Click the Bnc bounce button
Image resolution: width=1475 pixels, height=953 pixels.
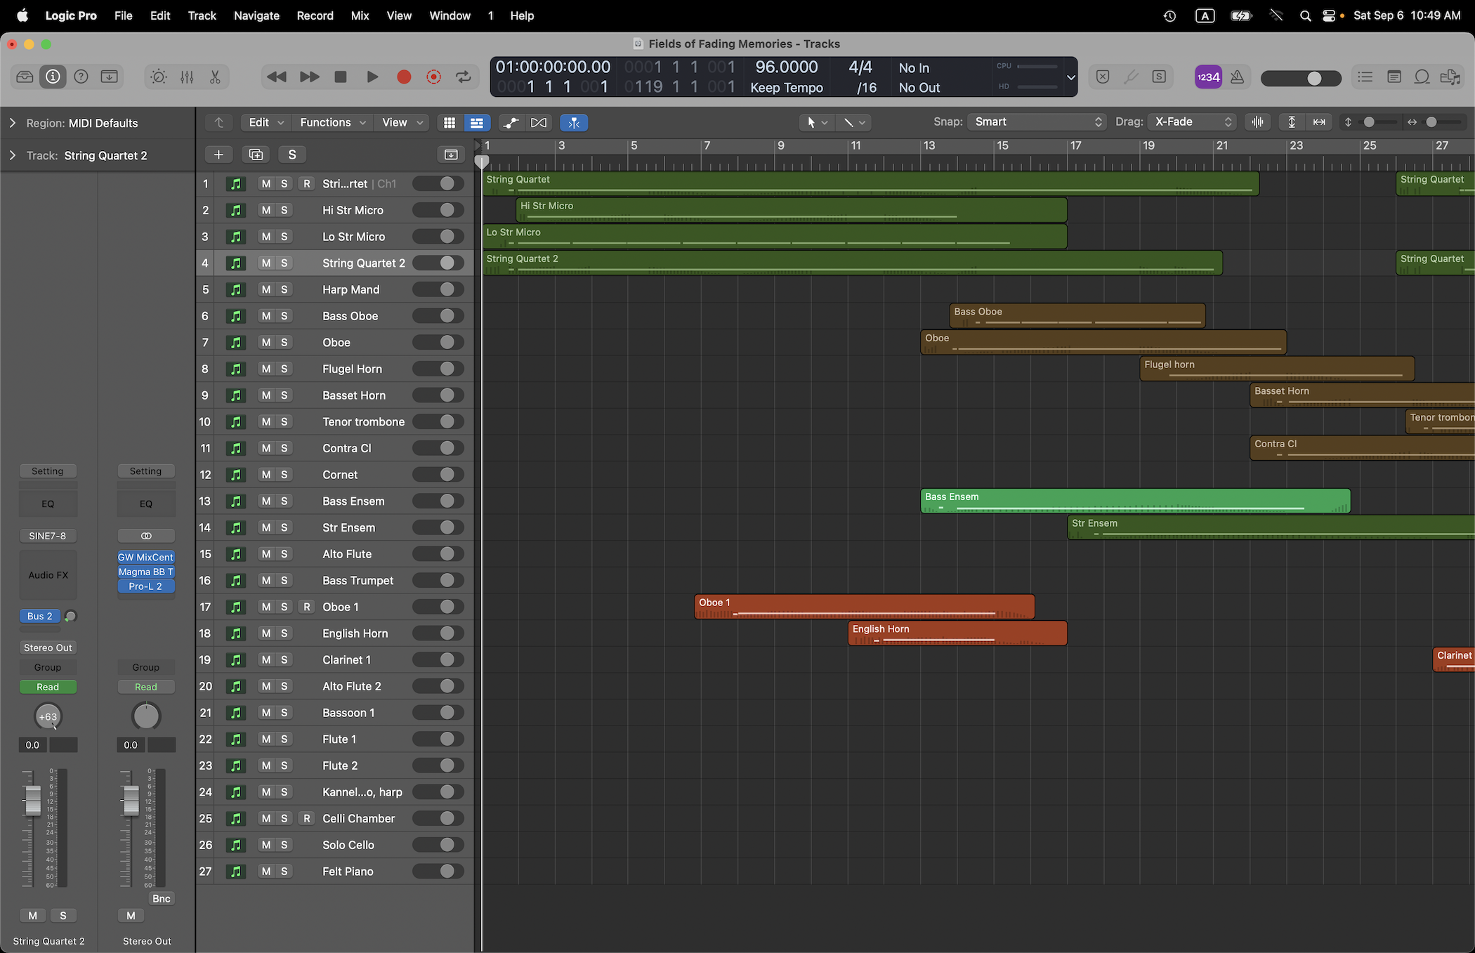click(x=161, y=898)
